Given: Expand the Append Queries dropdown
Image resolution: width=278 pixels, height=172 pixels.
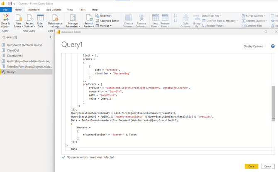Looking at the screenshot, I should tap(266, 21).
